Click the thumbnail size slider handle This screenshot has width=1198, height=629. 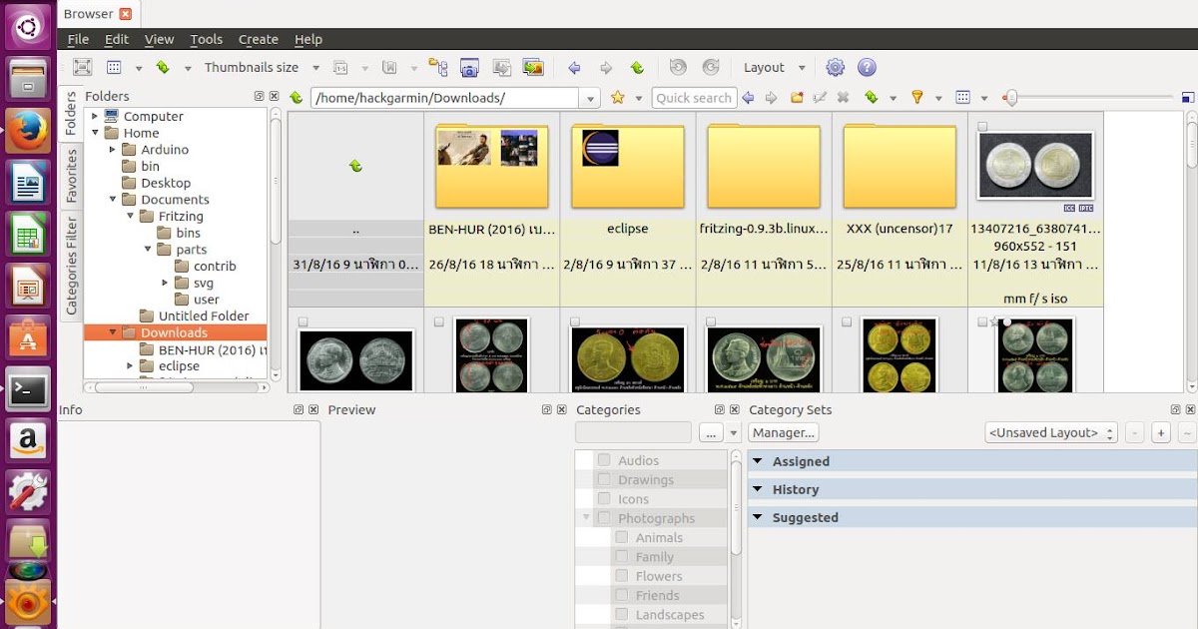pos(1010,98)
